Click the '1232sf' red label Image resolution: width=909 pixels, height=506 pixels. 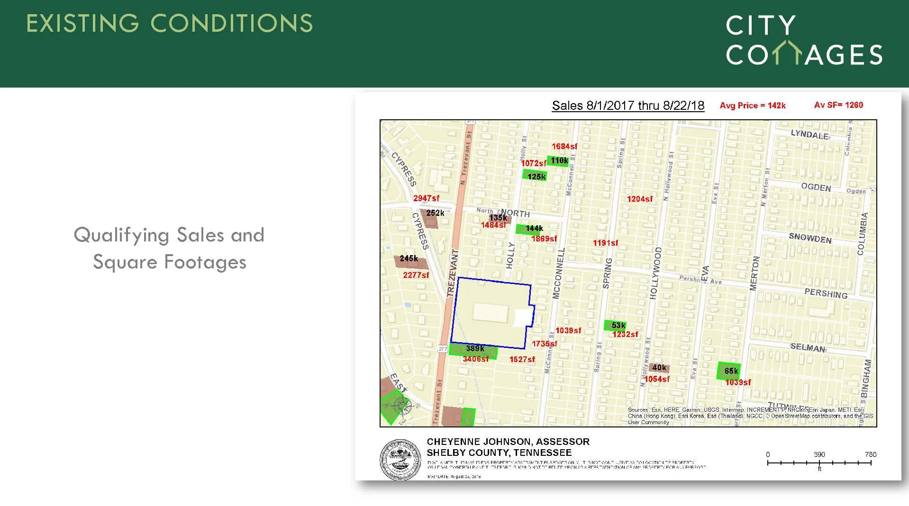625,335
